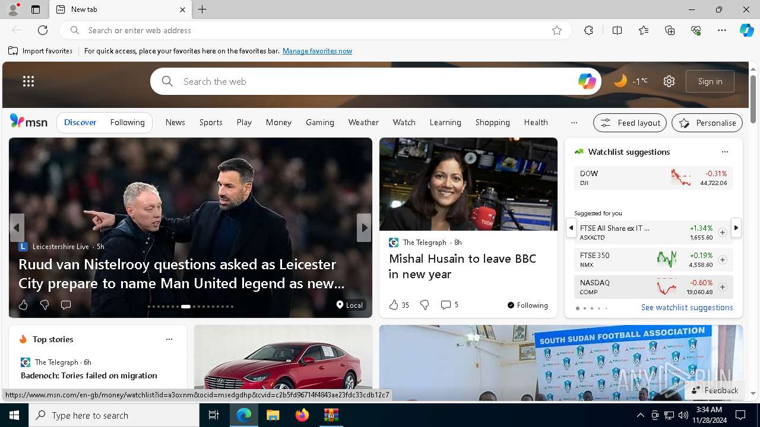Open a new tab with plus button
Screen dimensions: 760x427
pyautogui.click(x=202, y=9)
